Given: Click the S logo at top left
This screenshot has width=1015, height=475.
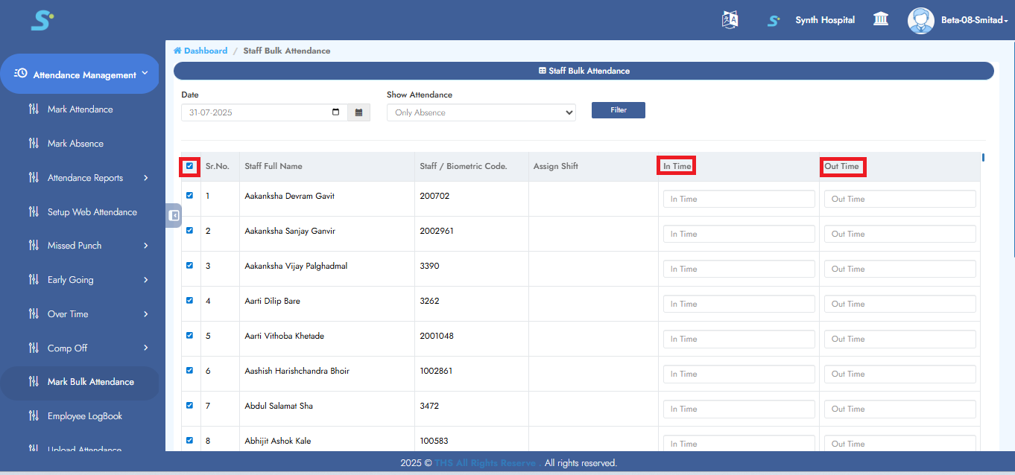Looking at the screenshot, I should [42, 20].
